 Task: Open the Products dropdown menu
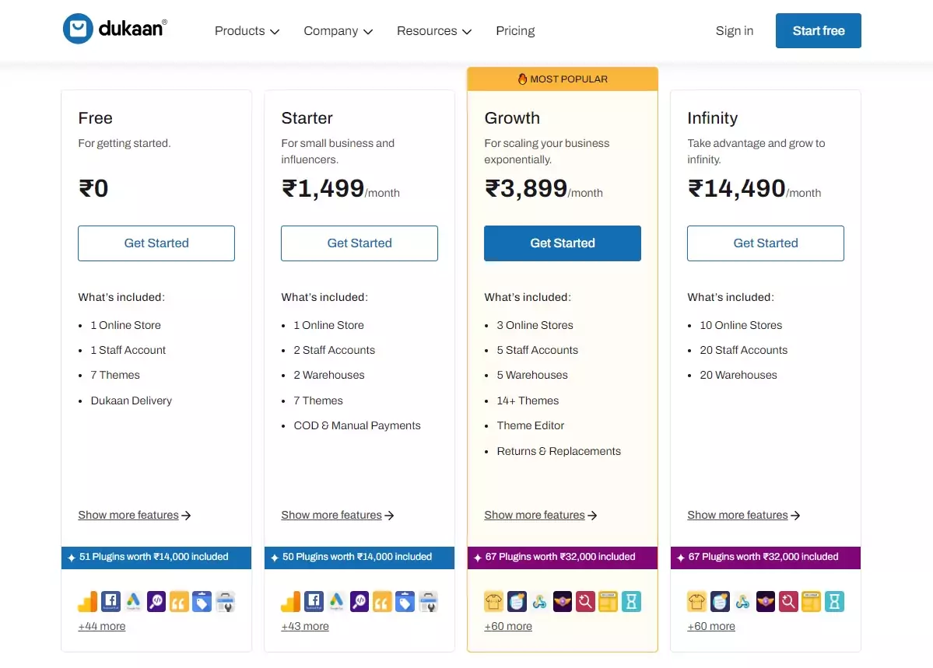point(247,31)
